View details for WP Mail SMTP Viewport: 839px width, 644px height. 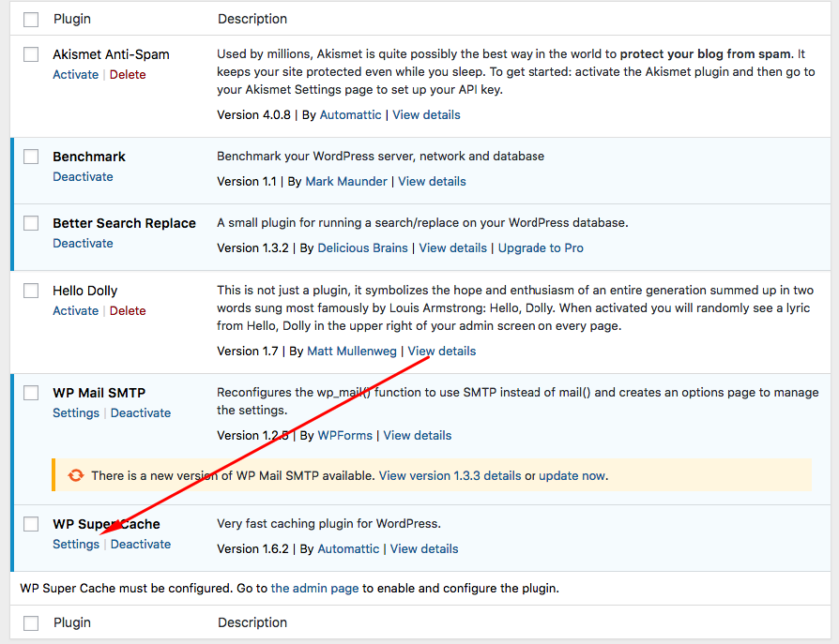point(418,436)
